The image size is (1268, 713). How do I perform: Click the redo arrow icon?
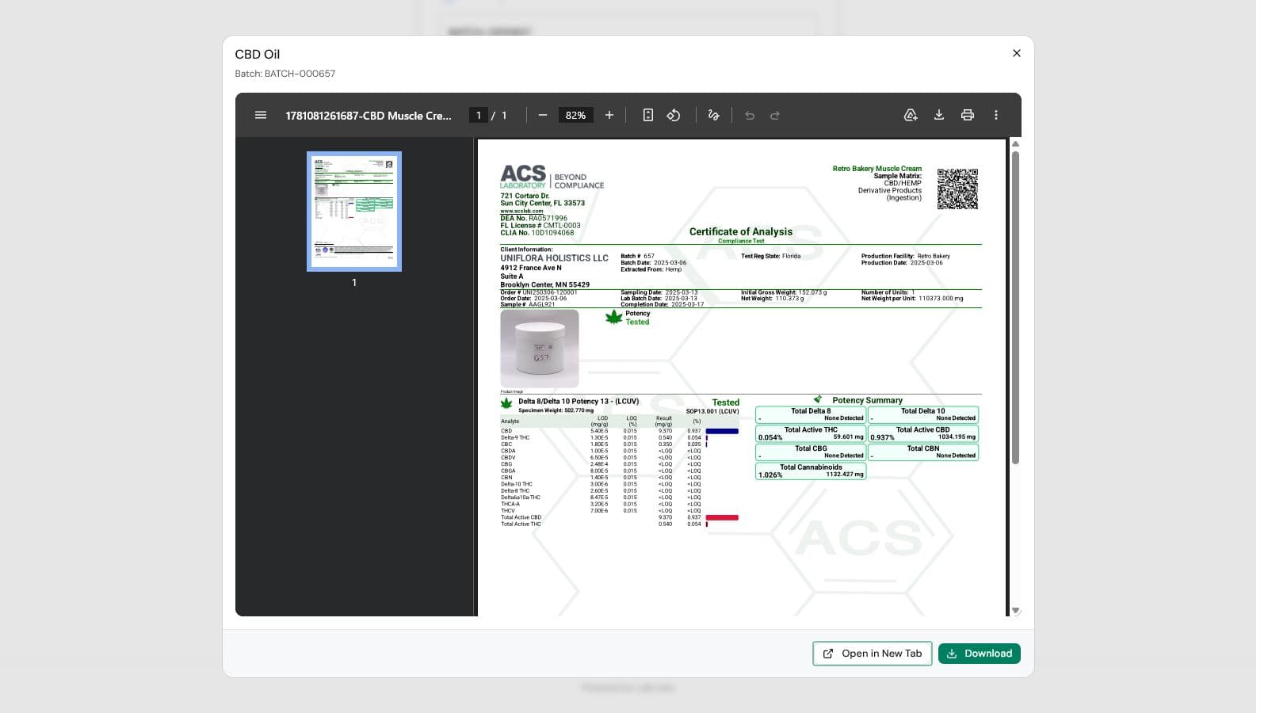[775, 115]
